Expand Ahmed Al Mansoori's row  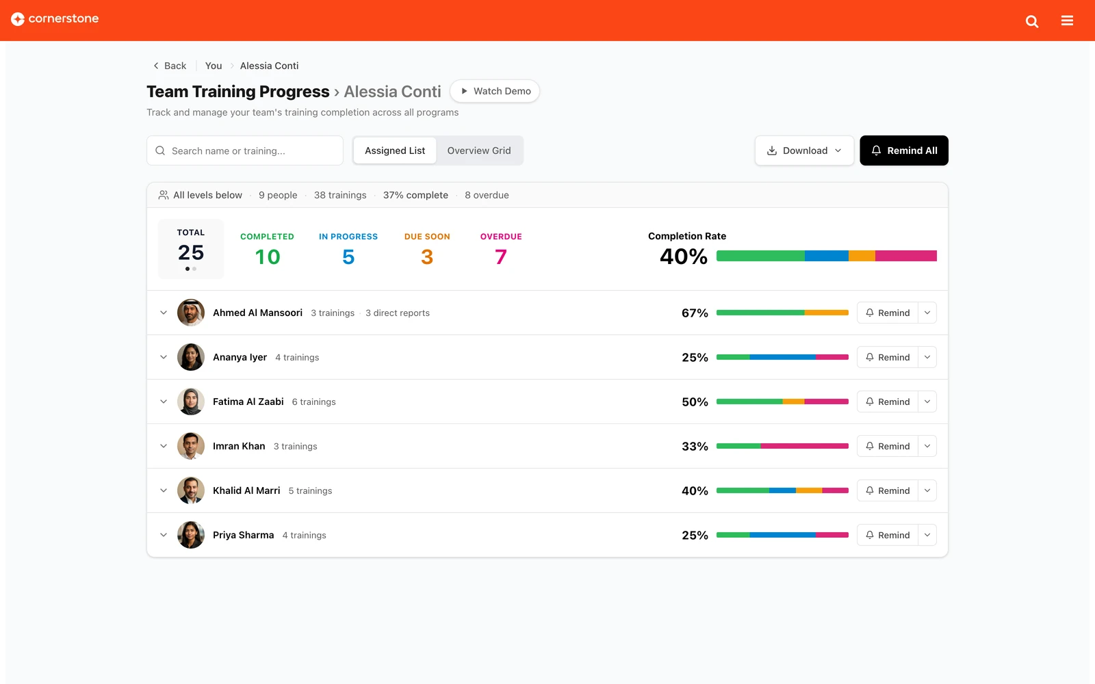164,313
